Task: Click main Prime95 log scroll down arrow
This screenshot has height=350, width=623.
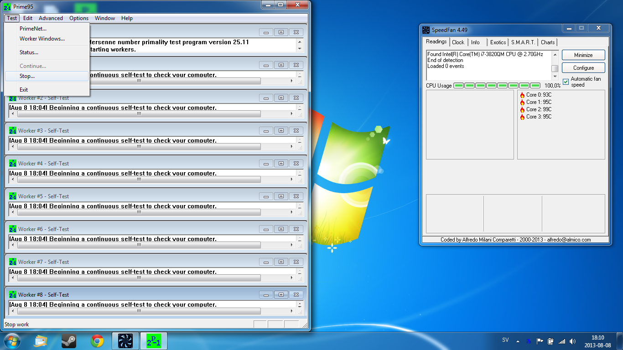Action: click(300, 48)
